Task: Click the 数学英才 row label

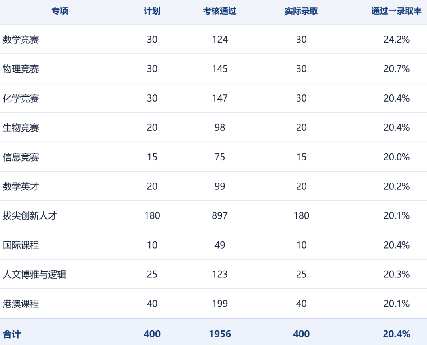Action: pyautogui.click(x=21, y=187)
